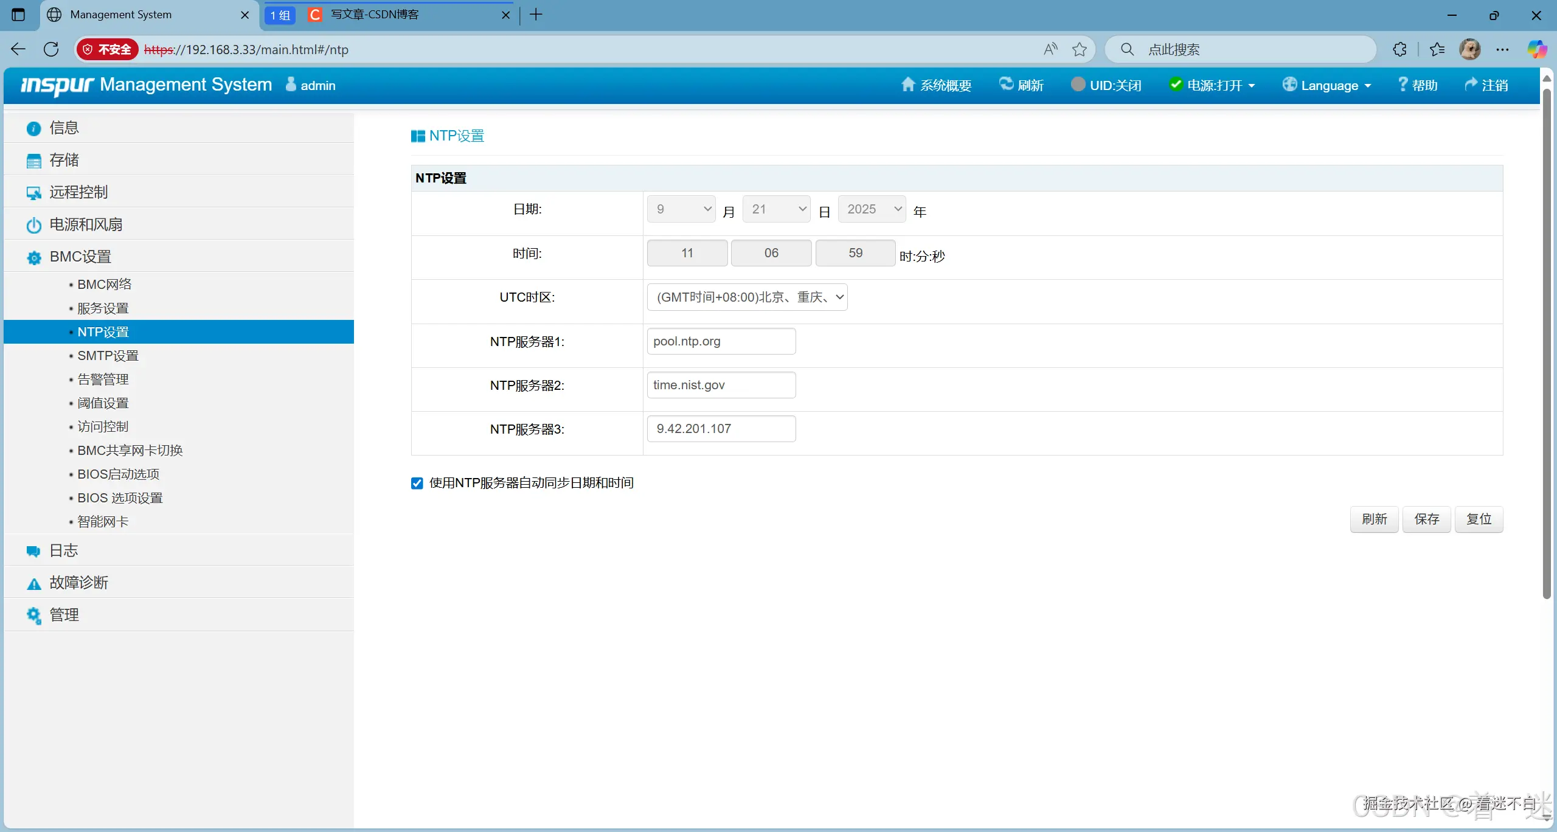Open the UTC时区 timezone dropdown

pos(747,297)
